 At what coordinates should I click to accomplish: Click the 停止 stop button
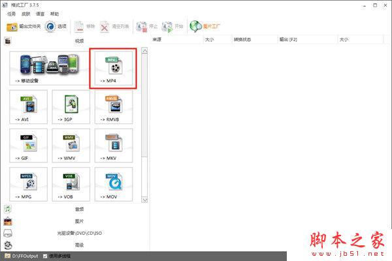146,26
